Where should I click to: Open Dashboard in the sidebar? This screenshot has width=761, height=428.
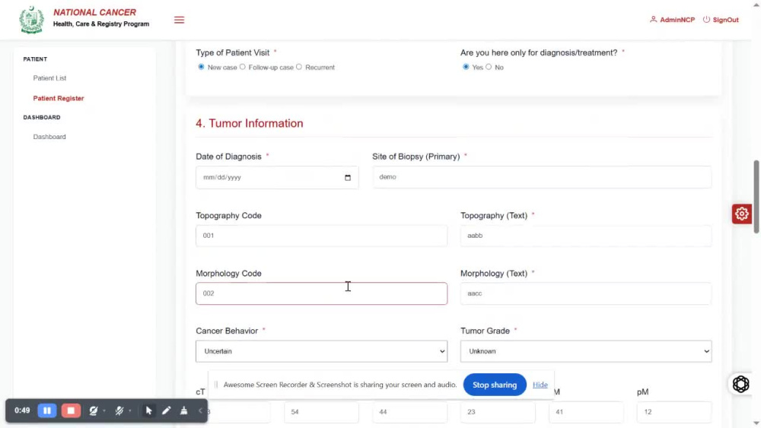49,137
